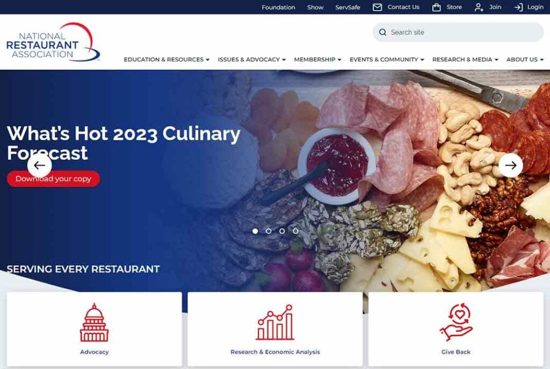The width and height of the screenshot is (550, 369).
Task: Click the Store shopping bag icon
Action: click(436, 8)
